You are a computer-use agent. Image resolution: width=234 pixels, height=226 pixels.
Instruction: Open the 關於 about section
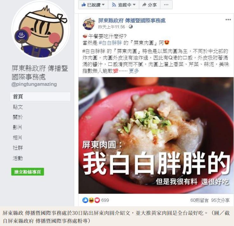pos(18,117)
